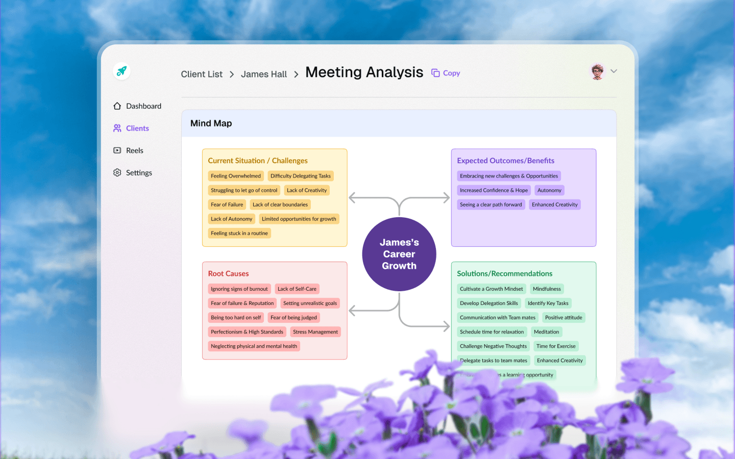Click the Root Causes heading
Viewport: 735px width, 459px height.
point(229,274)
